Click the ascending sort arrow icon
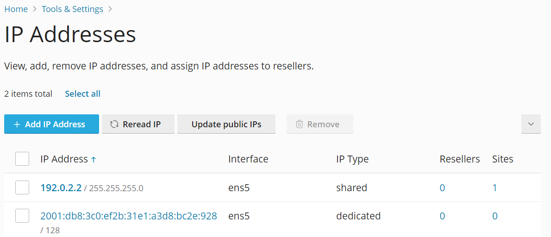The image size is (551, 237). (x=94, y=160)
